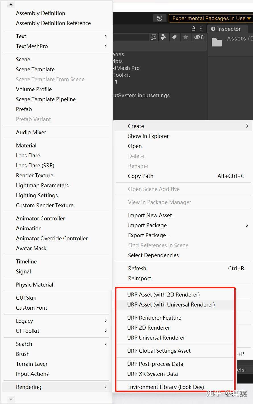Click the scroll-up arrow atop the menu

tap(11, 4)
